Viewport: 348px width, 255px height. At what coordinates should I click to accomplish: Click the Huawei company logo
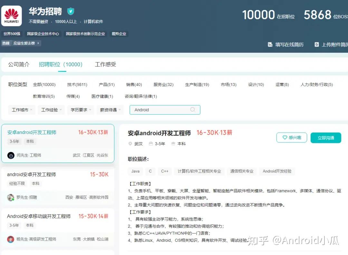tap(12, 16)
